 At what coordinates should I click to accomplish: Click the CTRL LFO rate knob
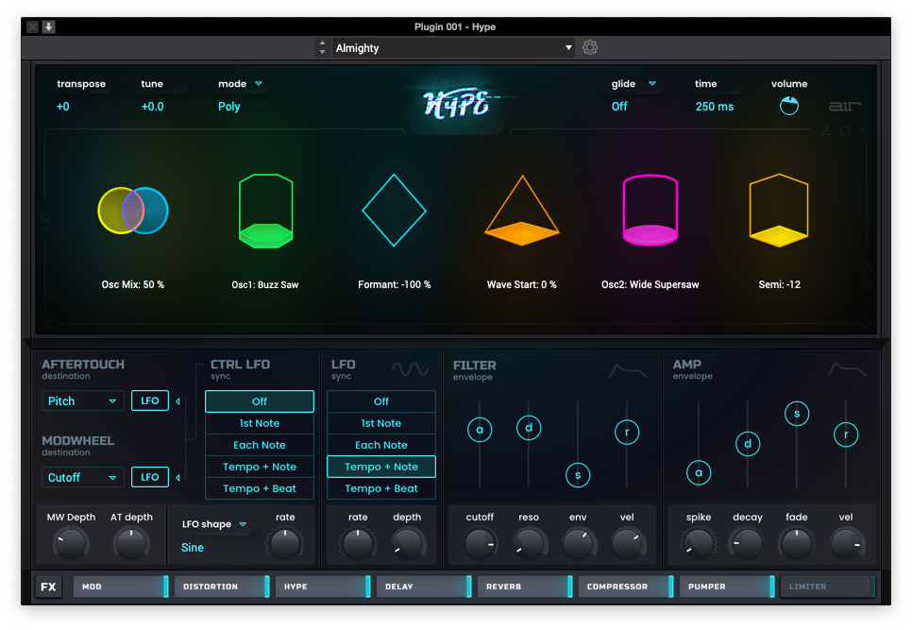coord(285,543)
